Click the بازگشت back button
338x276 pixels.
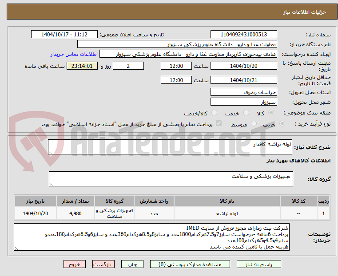(x=103, y=264)
